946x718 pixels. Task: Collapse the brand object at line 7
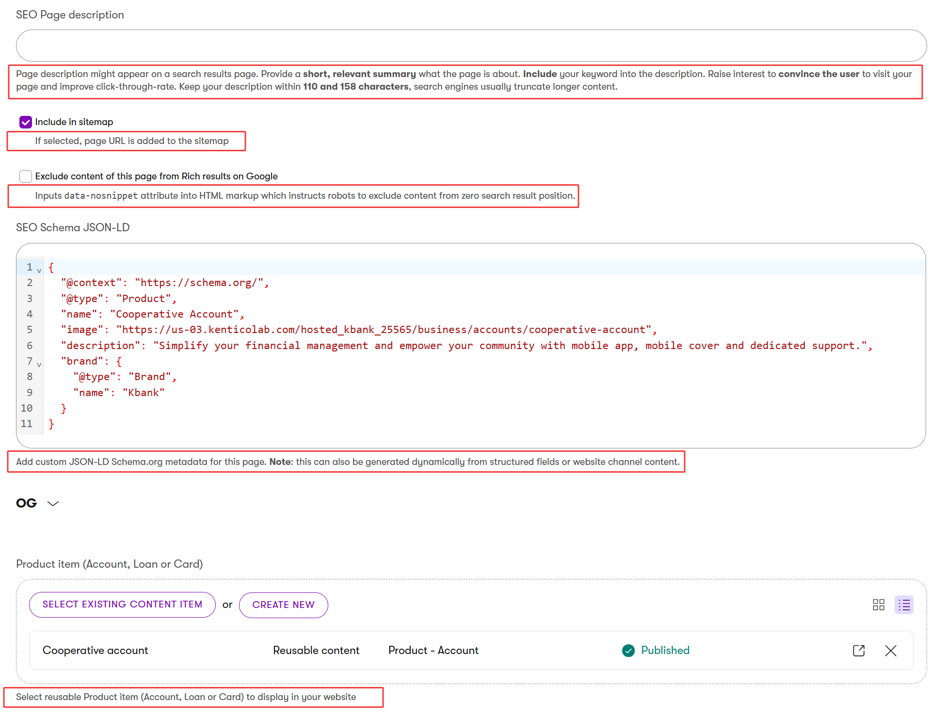39,364
